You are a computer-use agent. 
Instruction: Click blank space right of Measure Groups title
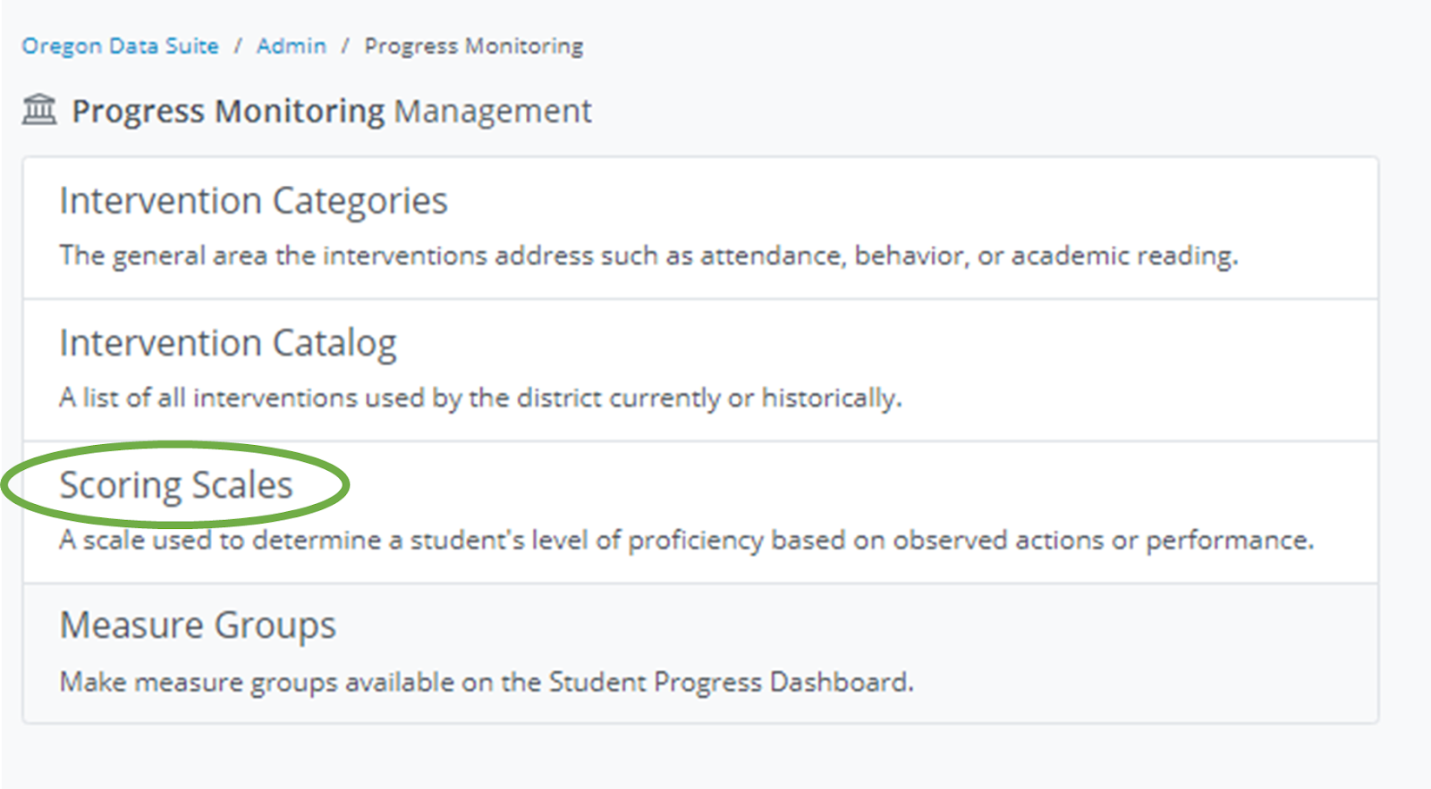[x=850, y=625]
